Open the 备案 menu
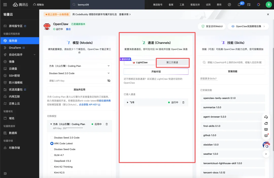Viewport: 274px width, 178px height. 171,5
